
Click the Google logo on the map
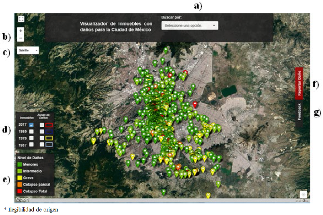point(22,199)
